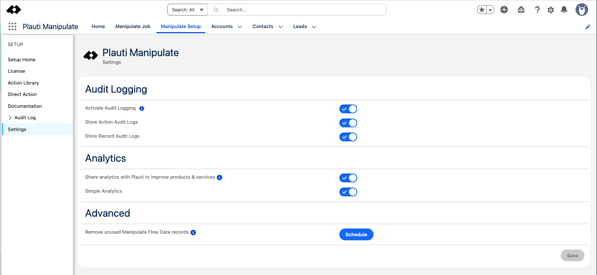Click the Simple Analytics label

104,191
